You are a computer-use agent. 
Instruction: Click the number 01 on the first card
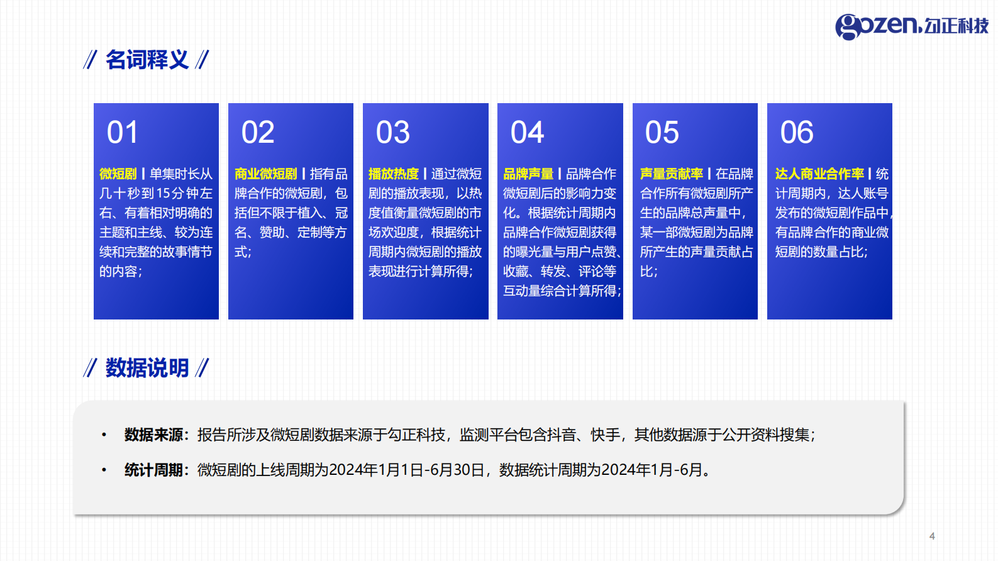[x=122, y=132]
